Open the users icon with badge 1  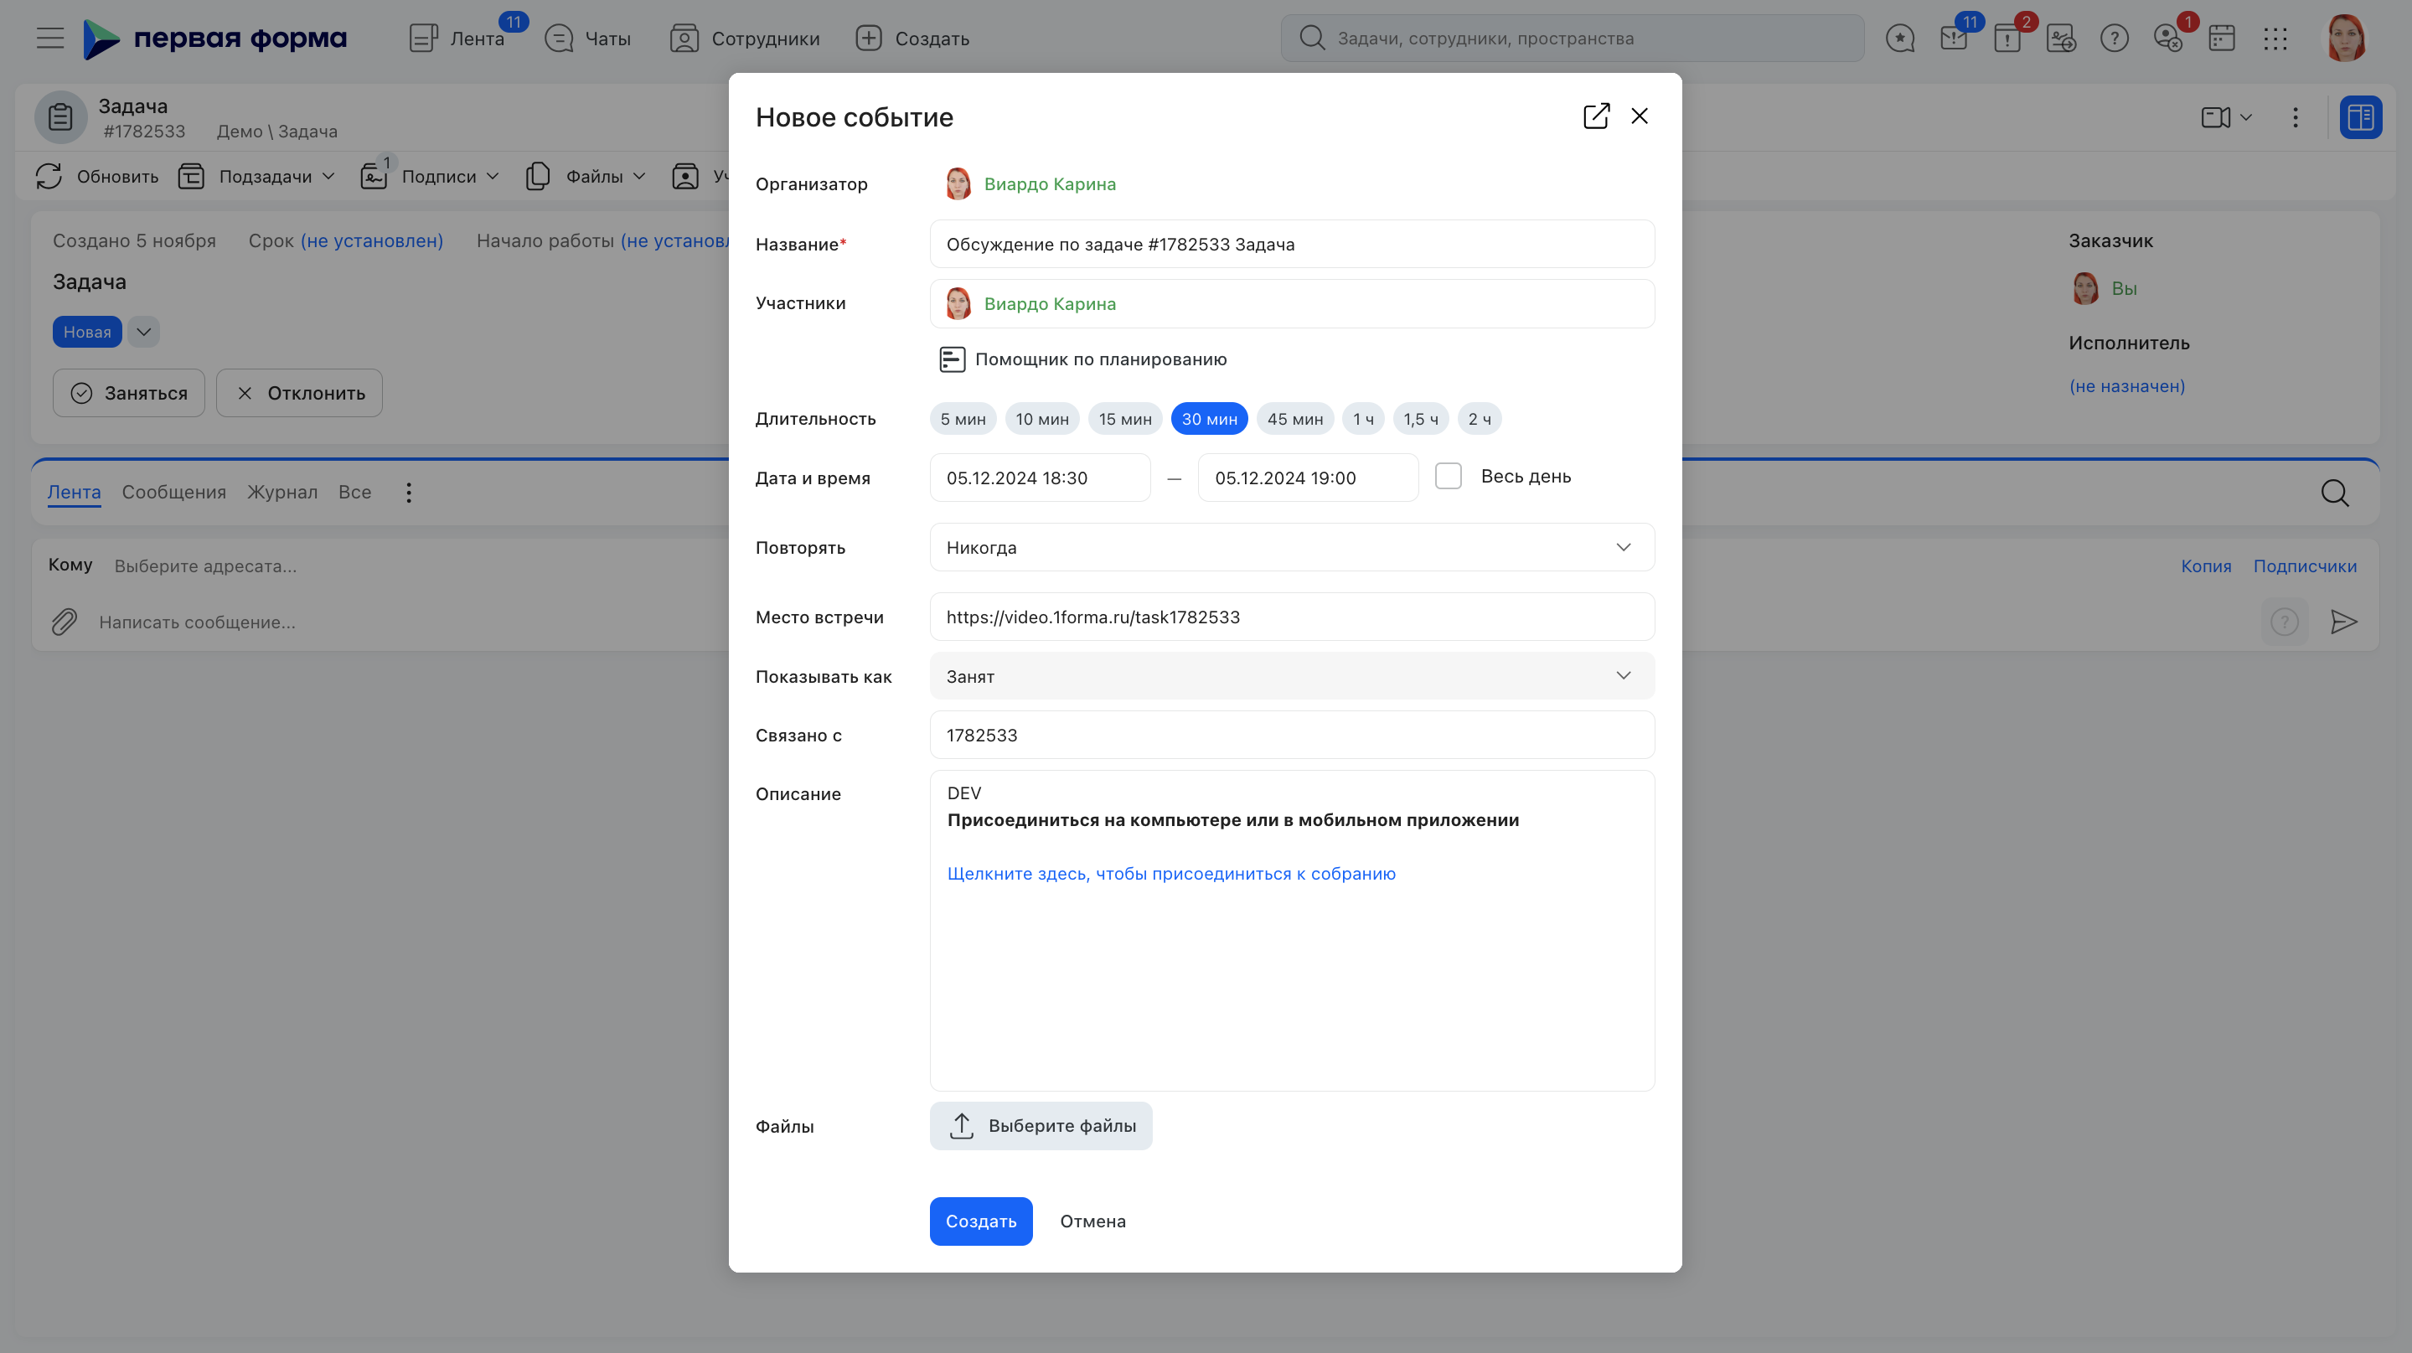click(x=2167, y=39)
